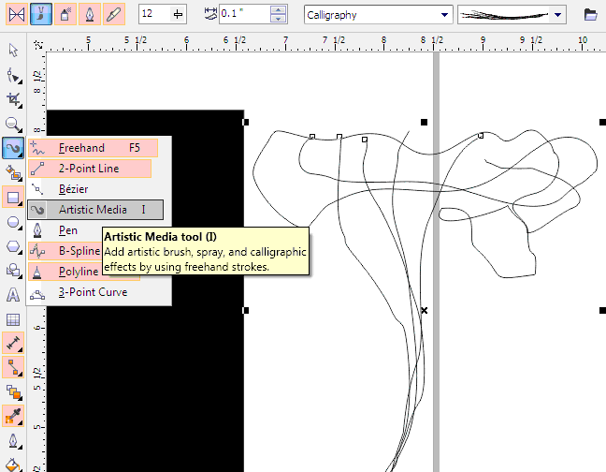The image size is (606, 472).
Task: Select Artistic Media in the flyout
Action: tap(93, 210)
